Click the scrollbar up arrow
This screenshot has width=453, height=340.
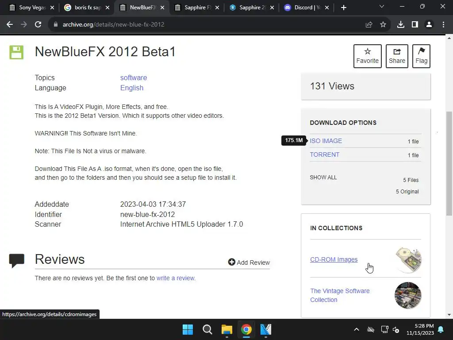coord(449,38)
